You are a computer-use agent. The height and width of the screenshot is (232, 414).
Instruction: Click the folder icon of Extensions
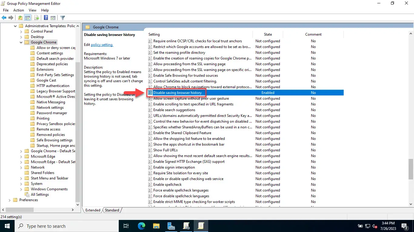coord(32,69)
